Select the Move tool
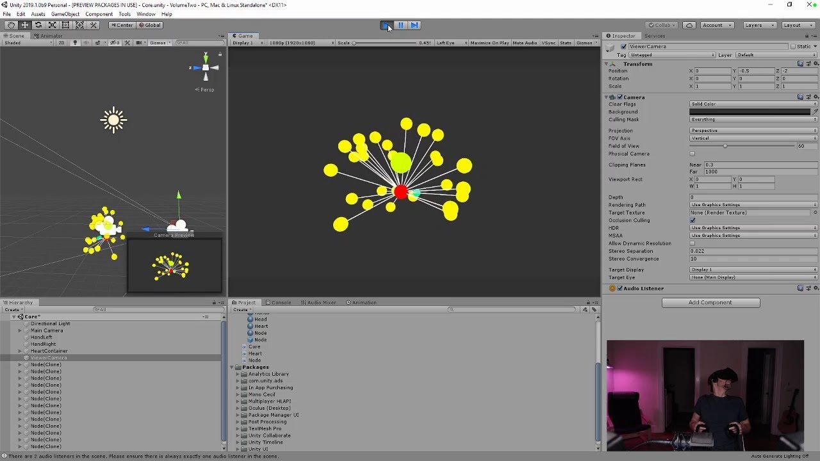The width and height of the screenshot is (820, 461). tap(24, 25)
